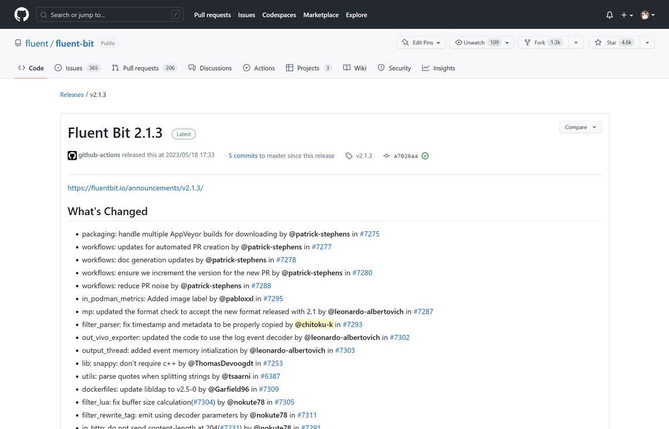Screen dimensions: 669x429
Task: Open pull request #7253
Action: tap(273, 363)
